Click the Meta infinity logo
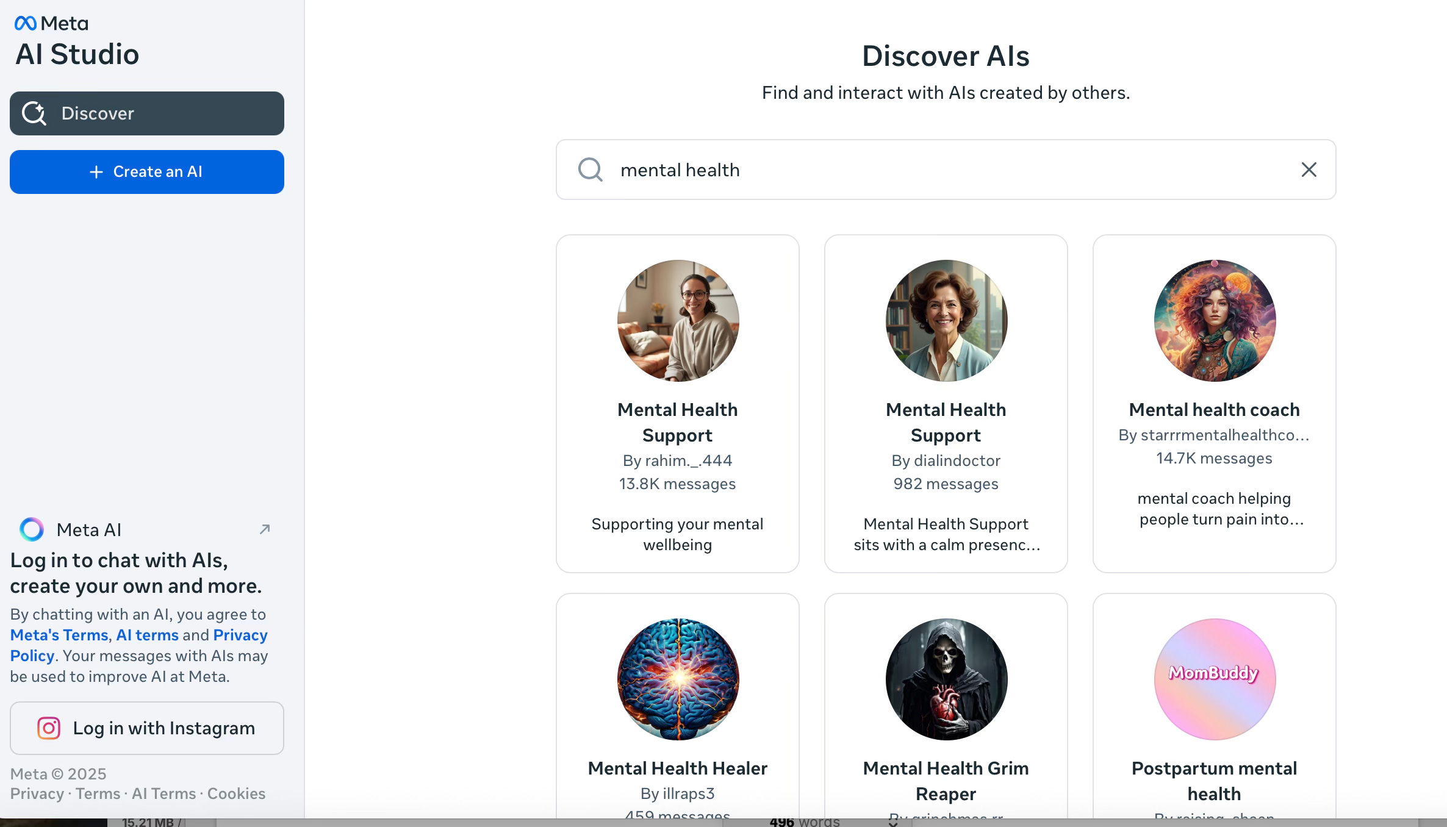The image size is (1447, 827). [26, 23]
